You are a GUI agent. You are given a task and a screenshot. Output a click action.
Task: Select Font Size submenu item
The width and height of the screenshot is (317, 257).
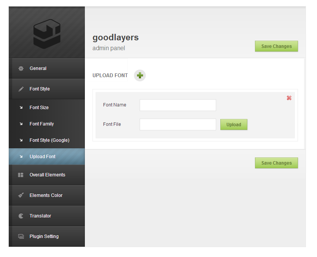47,108
